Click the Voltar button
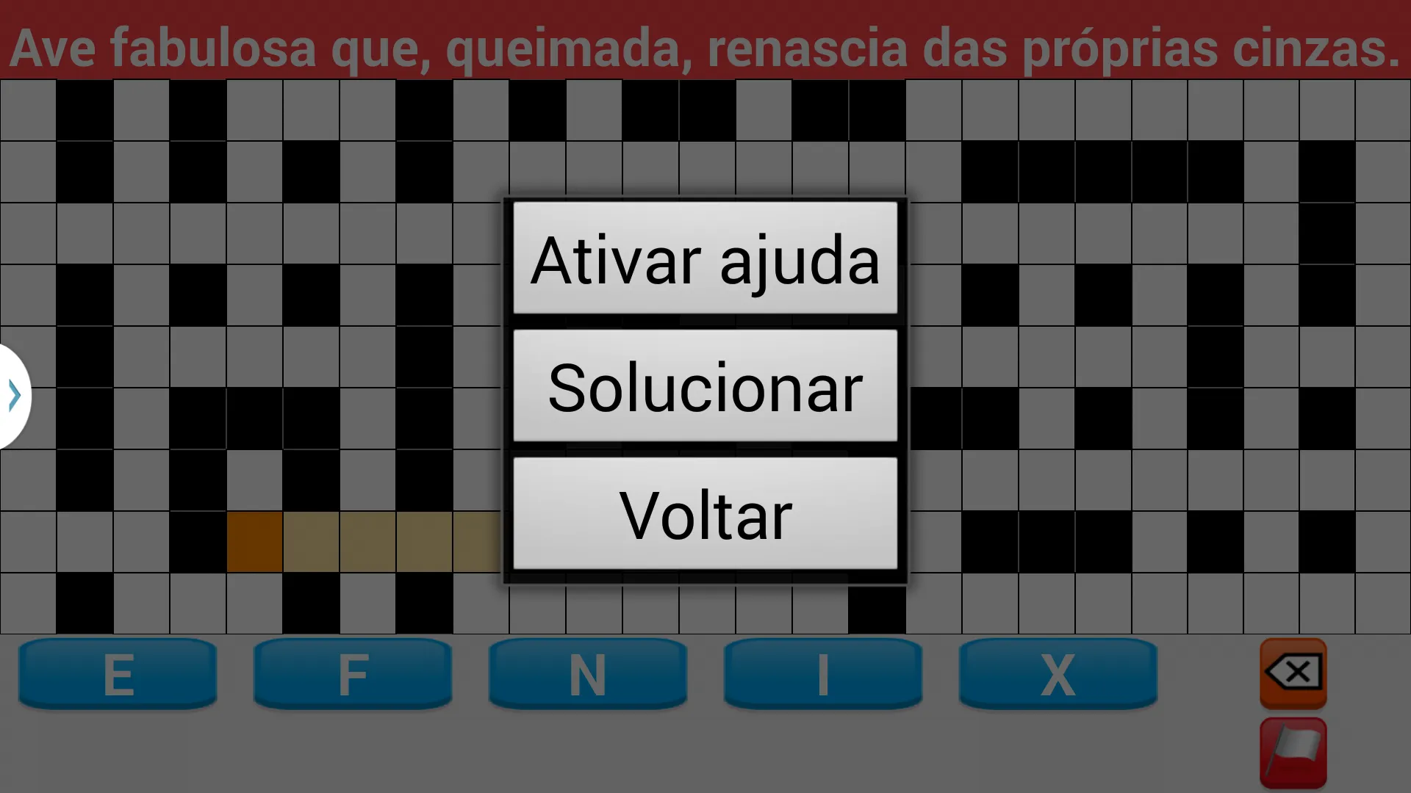The image size is (1411, 793). pos(703,513)
